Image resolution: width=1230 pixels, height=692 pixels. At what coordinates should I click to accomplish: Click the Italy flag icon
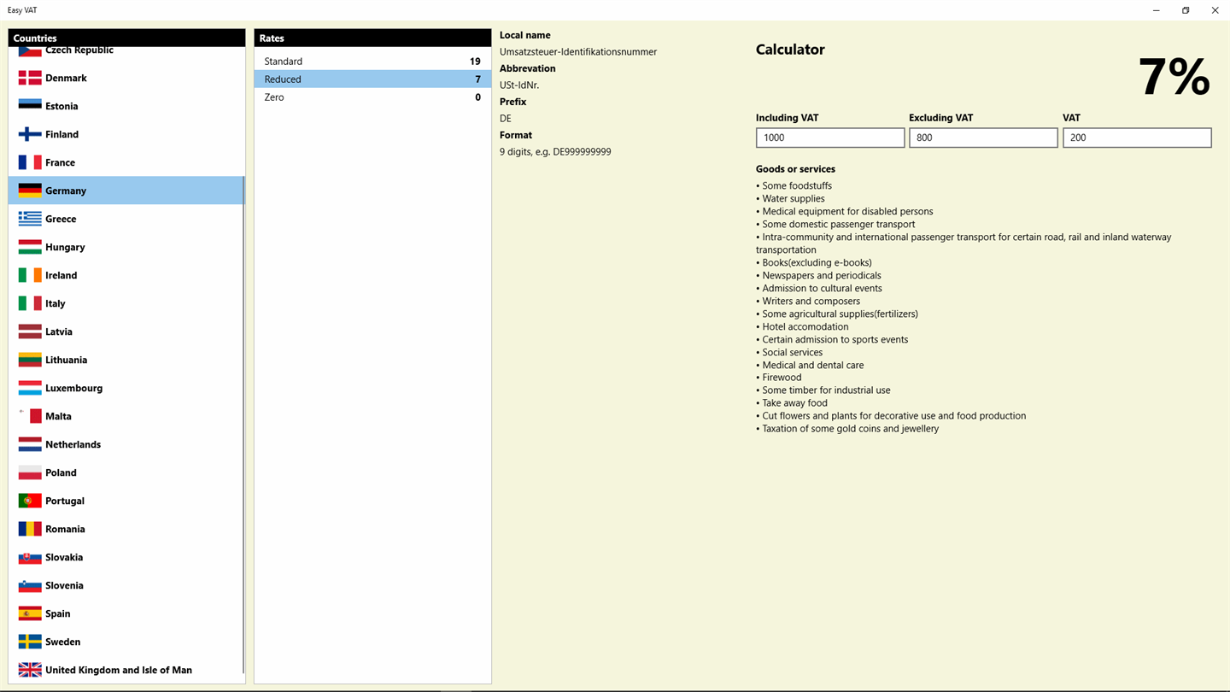30,303
